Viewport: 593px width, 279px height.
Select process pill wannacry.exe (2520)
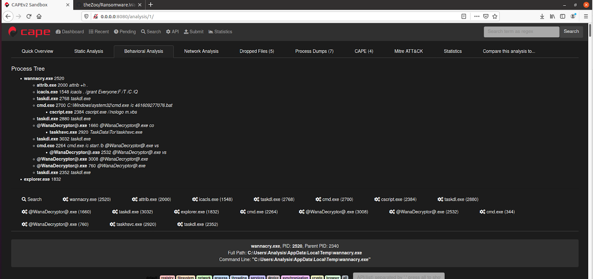coord(87,199)
